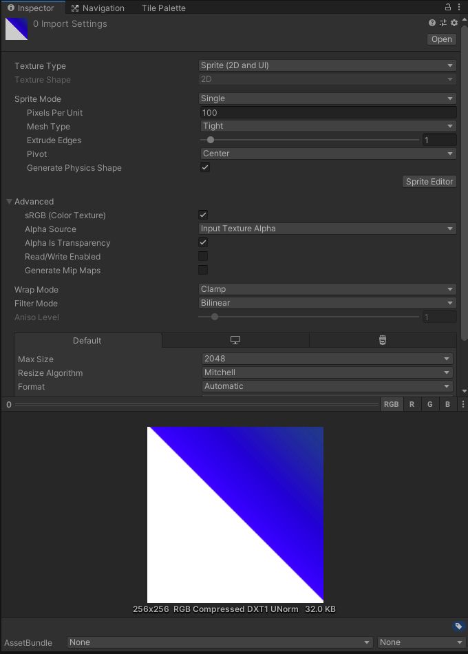Open the Format dropdown

(328, 386)
